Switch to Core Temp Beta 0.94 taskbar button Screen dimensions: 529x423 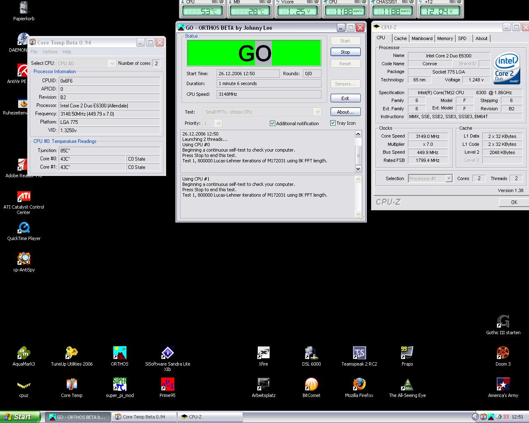[x=144, y=417]
